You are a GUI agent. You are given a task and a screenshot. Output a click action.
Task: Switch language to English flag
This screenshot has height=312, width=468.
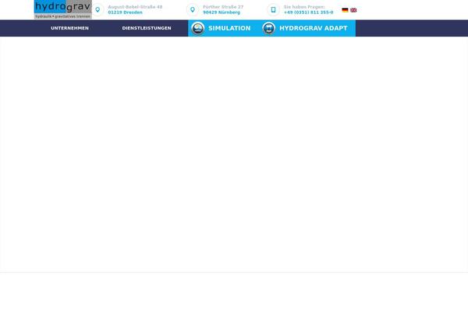pyautogui.click(x=353, y=10)
